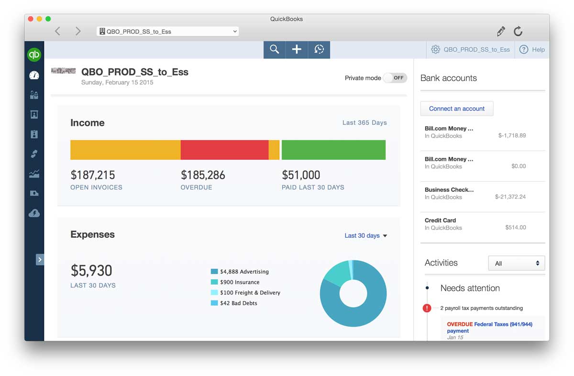Click the Last 365 Days income link

coord(364,122)
